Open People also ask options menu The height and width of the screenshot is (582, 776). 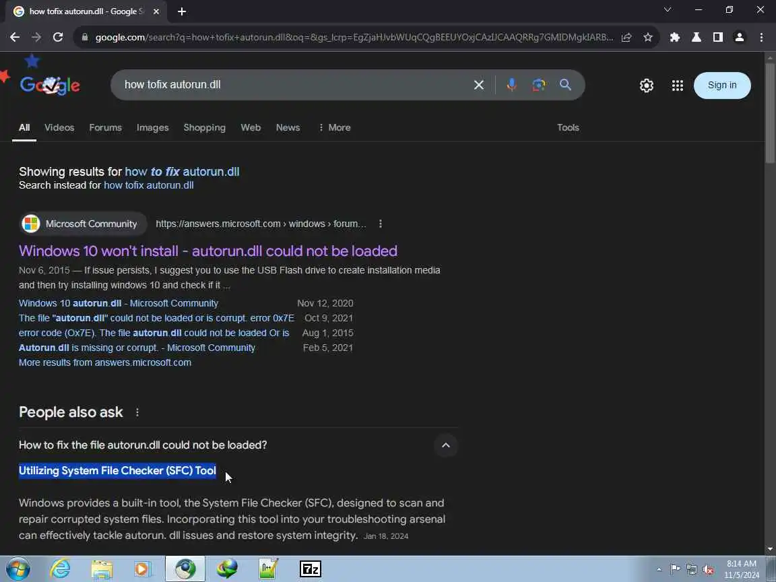point(137,412)
